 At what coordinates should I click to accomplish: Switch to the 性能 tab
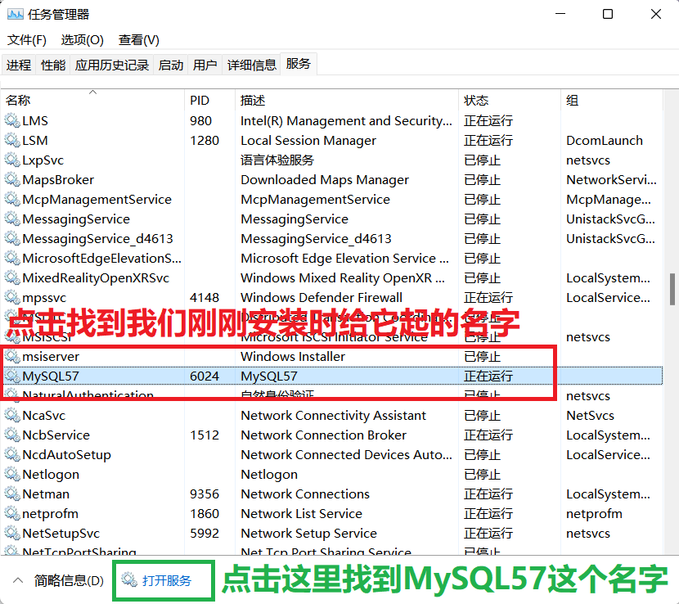coord(53,65)
